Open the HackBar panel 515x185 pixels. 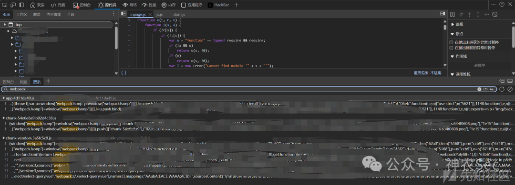click(x=219, y=5)
